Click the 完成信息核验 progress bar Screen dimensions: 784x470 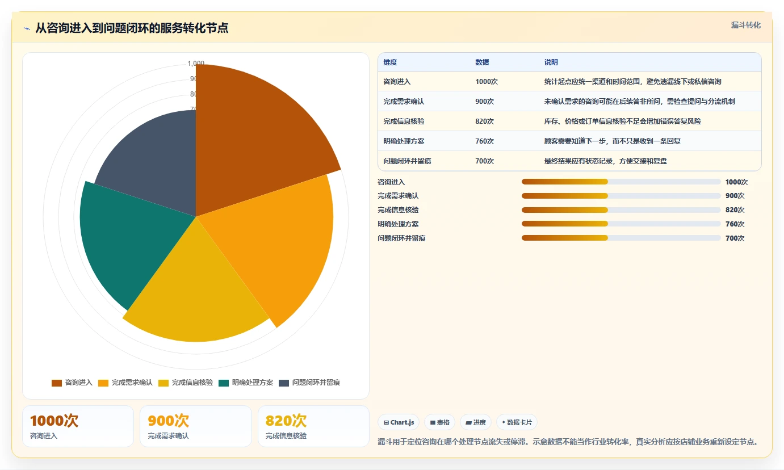[x=621, y=209]
